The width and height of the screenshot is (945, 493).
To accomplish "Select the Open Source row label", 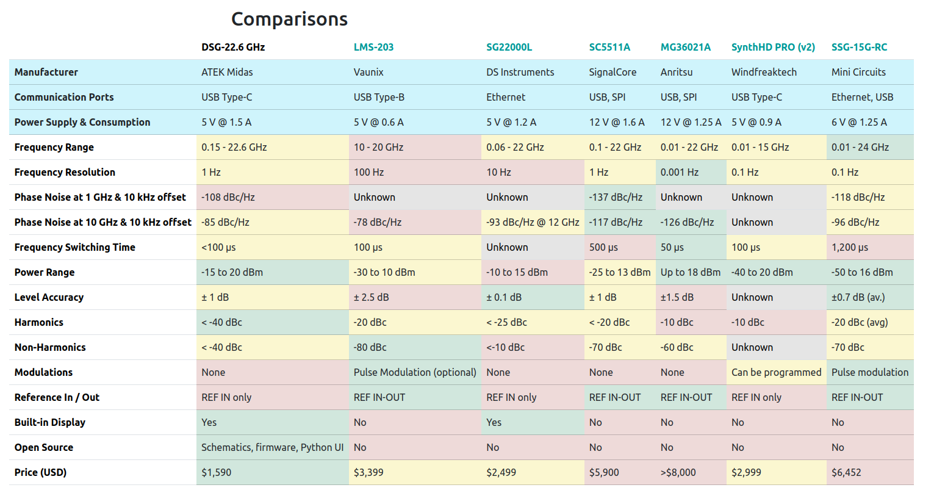I will tap(44, 447).
